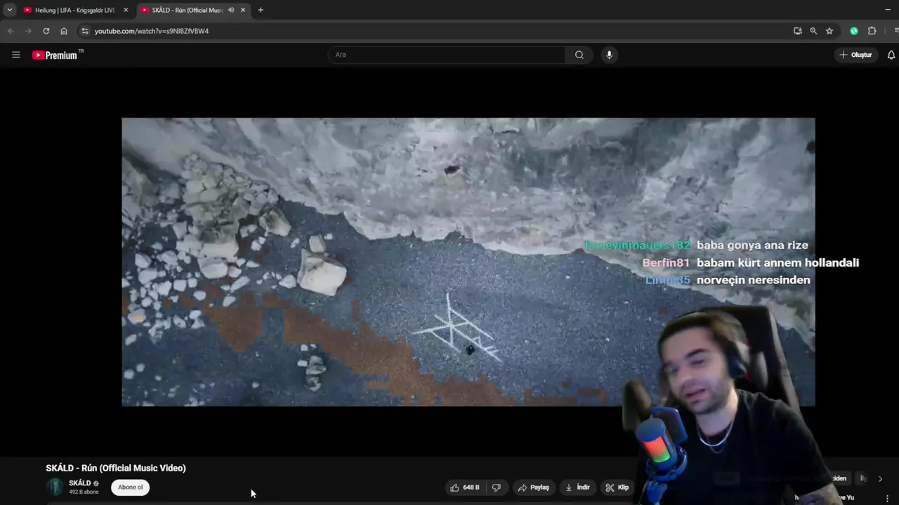The width and height of the screenshot is (899, 505).
Task: View site information icon in address bar
Action: (85, 31)
